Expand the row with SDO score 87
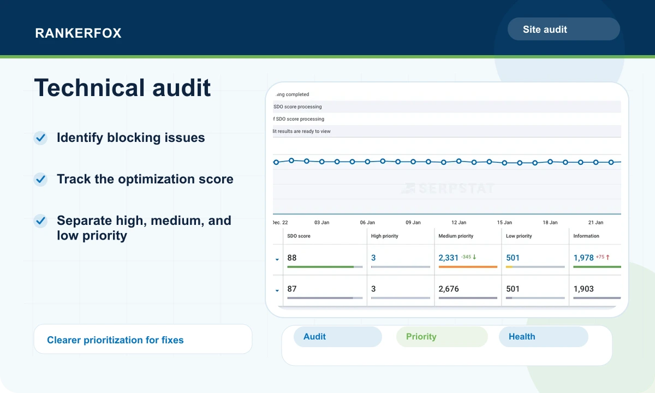 tap(277, 290)
